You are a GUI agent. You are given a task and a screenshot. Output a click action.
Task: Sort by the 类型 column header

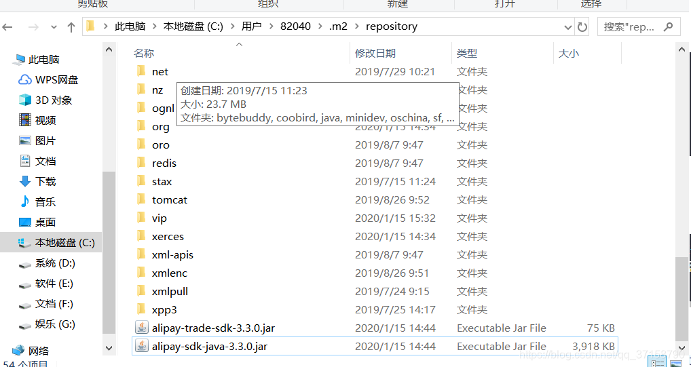(467, 54)
